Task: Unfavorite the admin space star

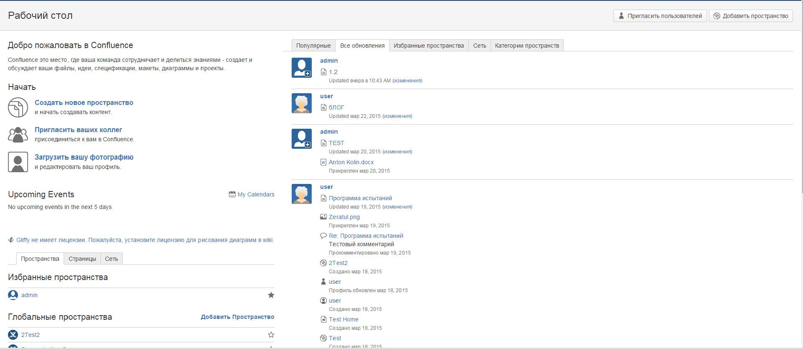Action: (x=271, y=295)
